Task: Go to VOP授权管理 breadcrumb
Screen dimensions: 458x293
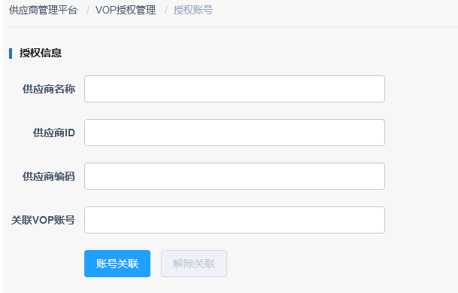Action: [x=126, y=11]
